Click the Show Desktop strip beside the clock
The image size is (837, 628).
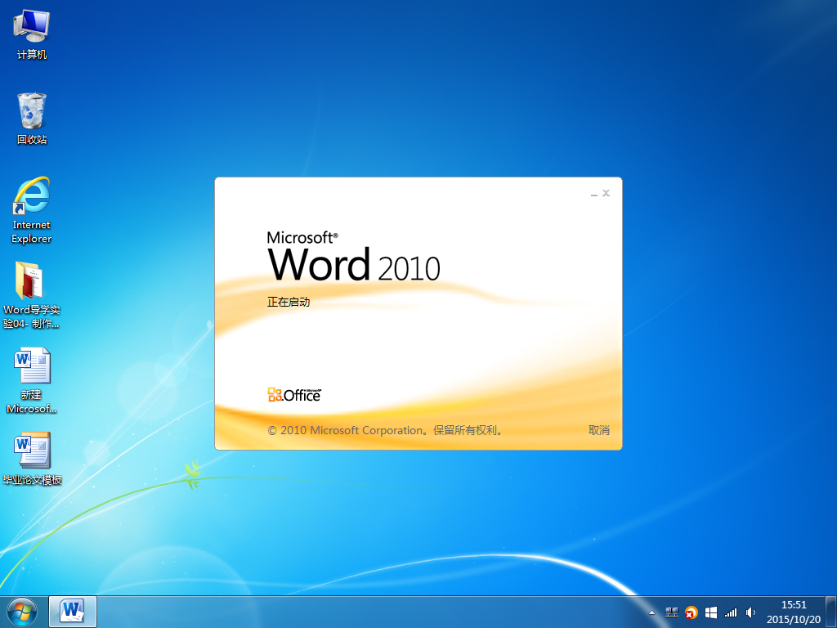(831, 612)
